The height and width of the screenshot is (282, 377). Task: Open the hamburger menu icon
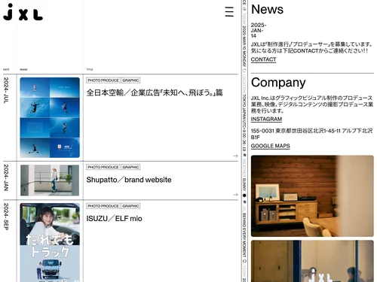click(229, 12)
